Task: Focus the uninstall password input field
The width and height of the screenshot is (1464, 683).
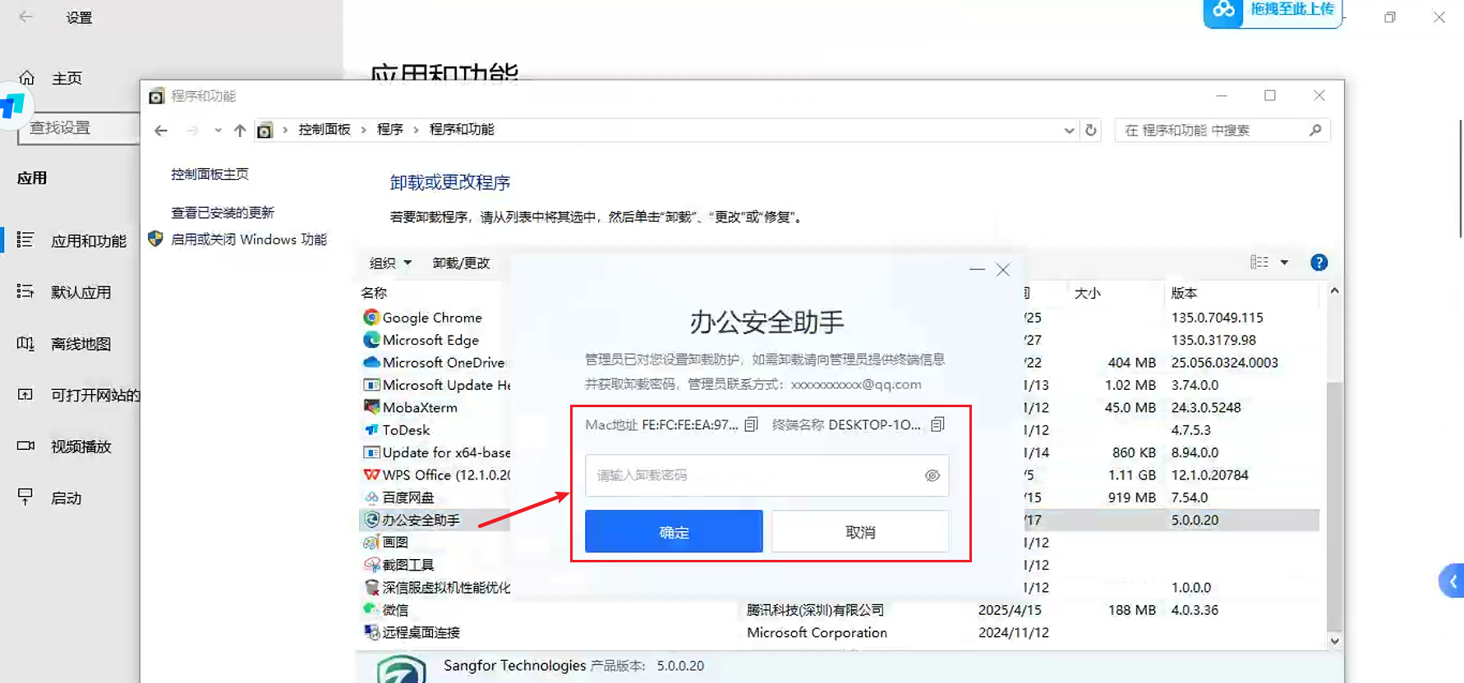Action: pyautogui.click(x=767, y=475)
